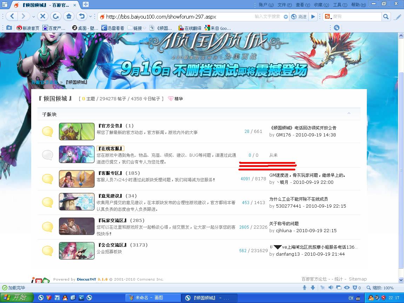Open the 收藏 menu
This screenshot has width=404, height=303.
pos(321,5)
